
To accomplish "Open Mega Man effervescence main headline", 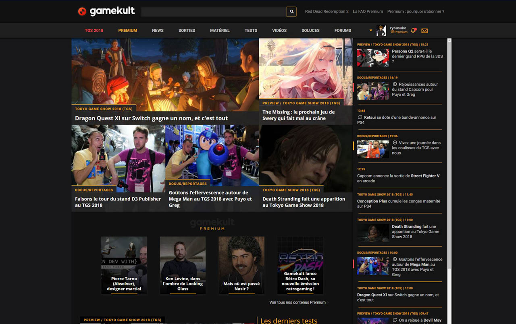I will [210, 199].
